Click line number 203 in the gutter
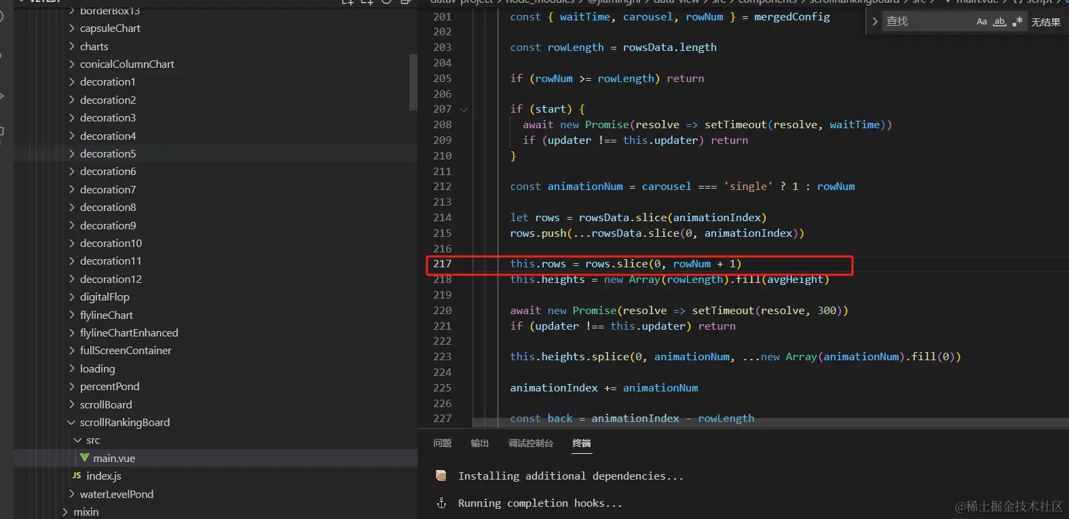The image size is (1069, 519). point(443,47)
